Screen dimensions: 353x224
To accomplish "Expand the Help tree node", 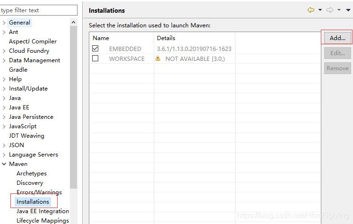I will (x=4, y=79).
